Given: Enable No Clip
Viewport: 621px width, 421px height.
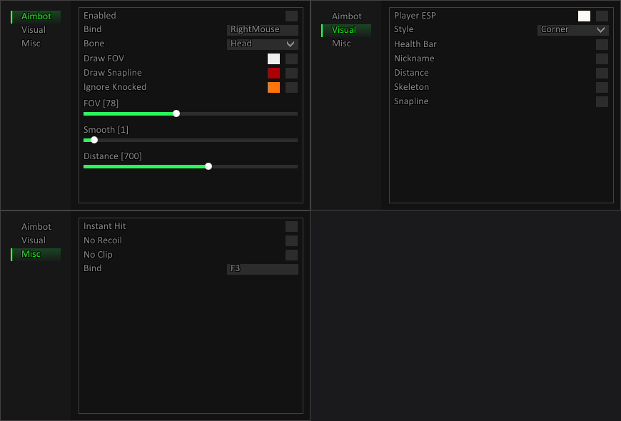Looking at the screenshot, I should pyautogui.click(x=291, y=255).
